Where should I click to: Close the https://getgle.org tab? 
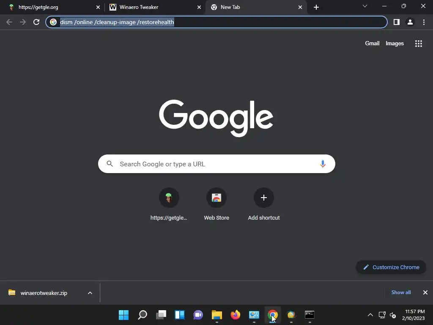click(x=98, y=7)
